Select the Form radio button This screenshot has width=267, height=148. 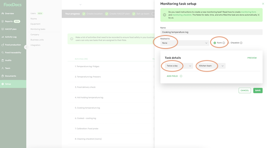pos(214,43)
